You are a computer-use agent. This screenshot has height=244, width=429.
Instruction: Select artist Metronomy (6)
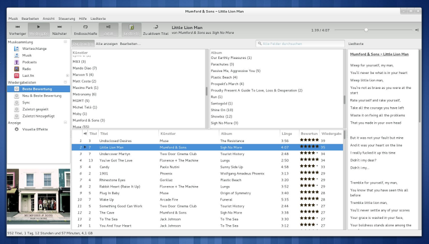tap(84, 94)
